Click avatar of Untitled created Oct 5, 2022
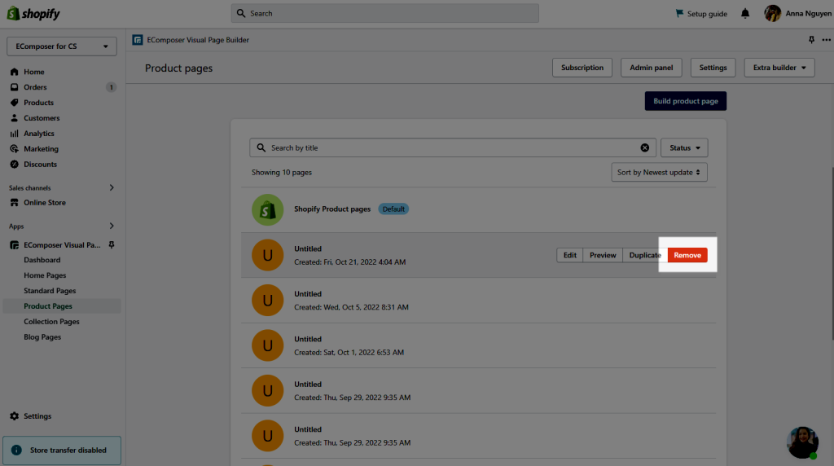Image resolution: width=834 pixels, height=466 pixels. coord(267,300)
